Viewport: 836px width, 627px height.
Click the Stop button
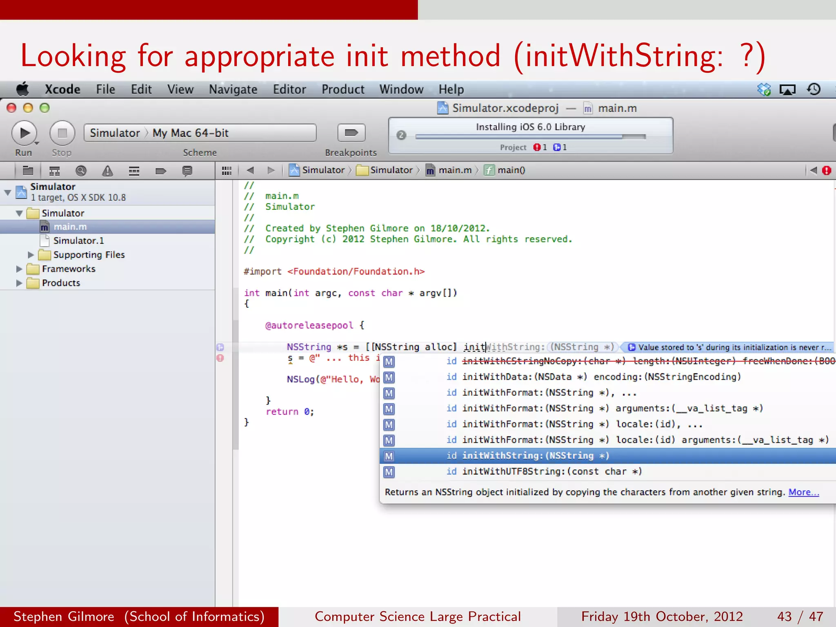[x=62, y=133]
